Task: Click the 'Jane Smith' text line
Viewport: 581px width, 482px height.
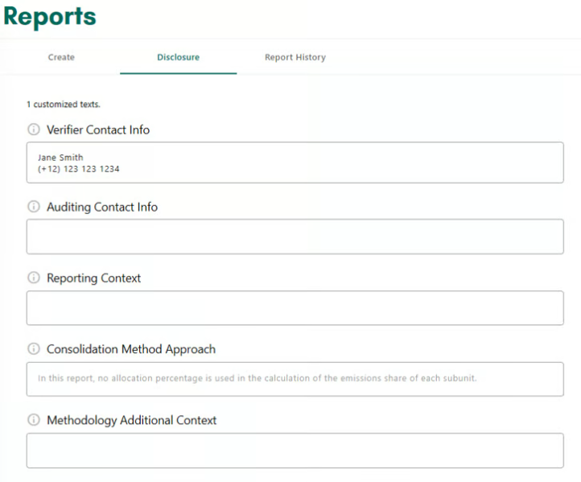Action: tap(60, 158)
